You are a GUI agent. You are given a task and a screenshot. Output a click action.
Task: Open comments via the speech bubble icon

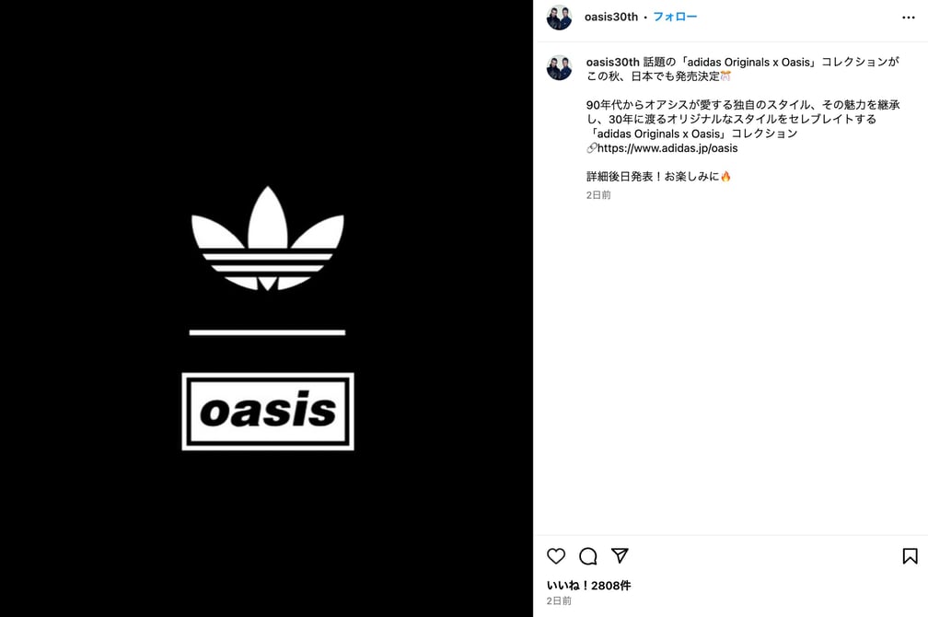point(587,556)
